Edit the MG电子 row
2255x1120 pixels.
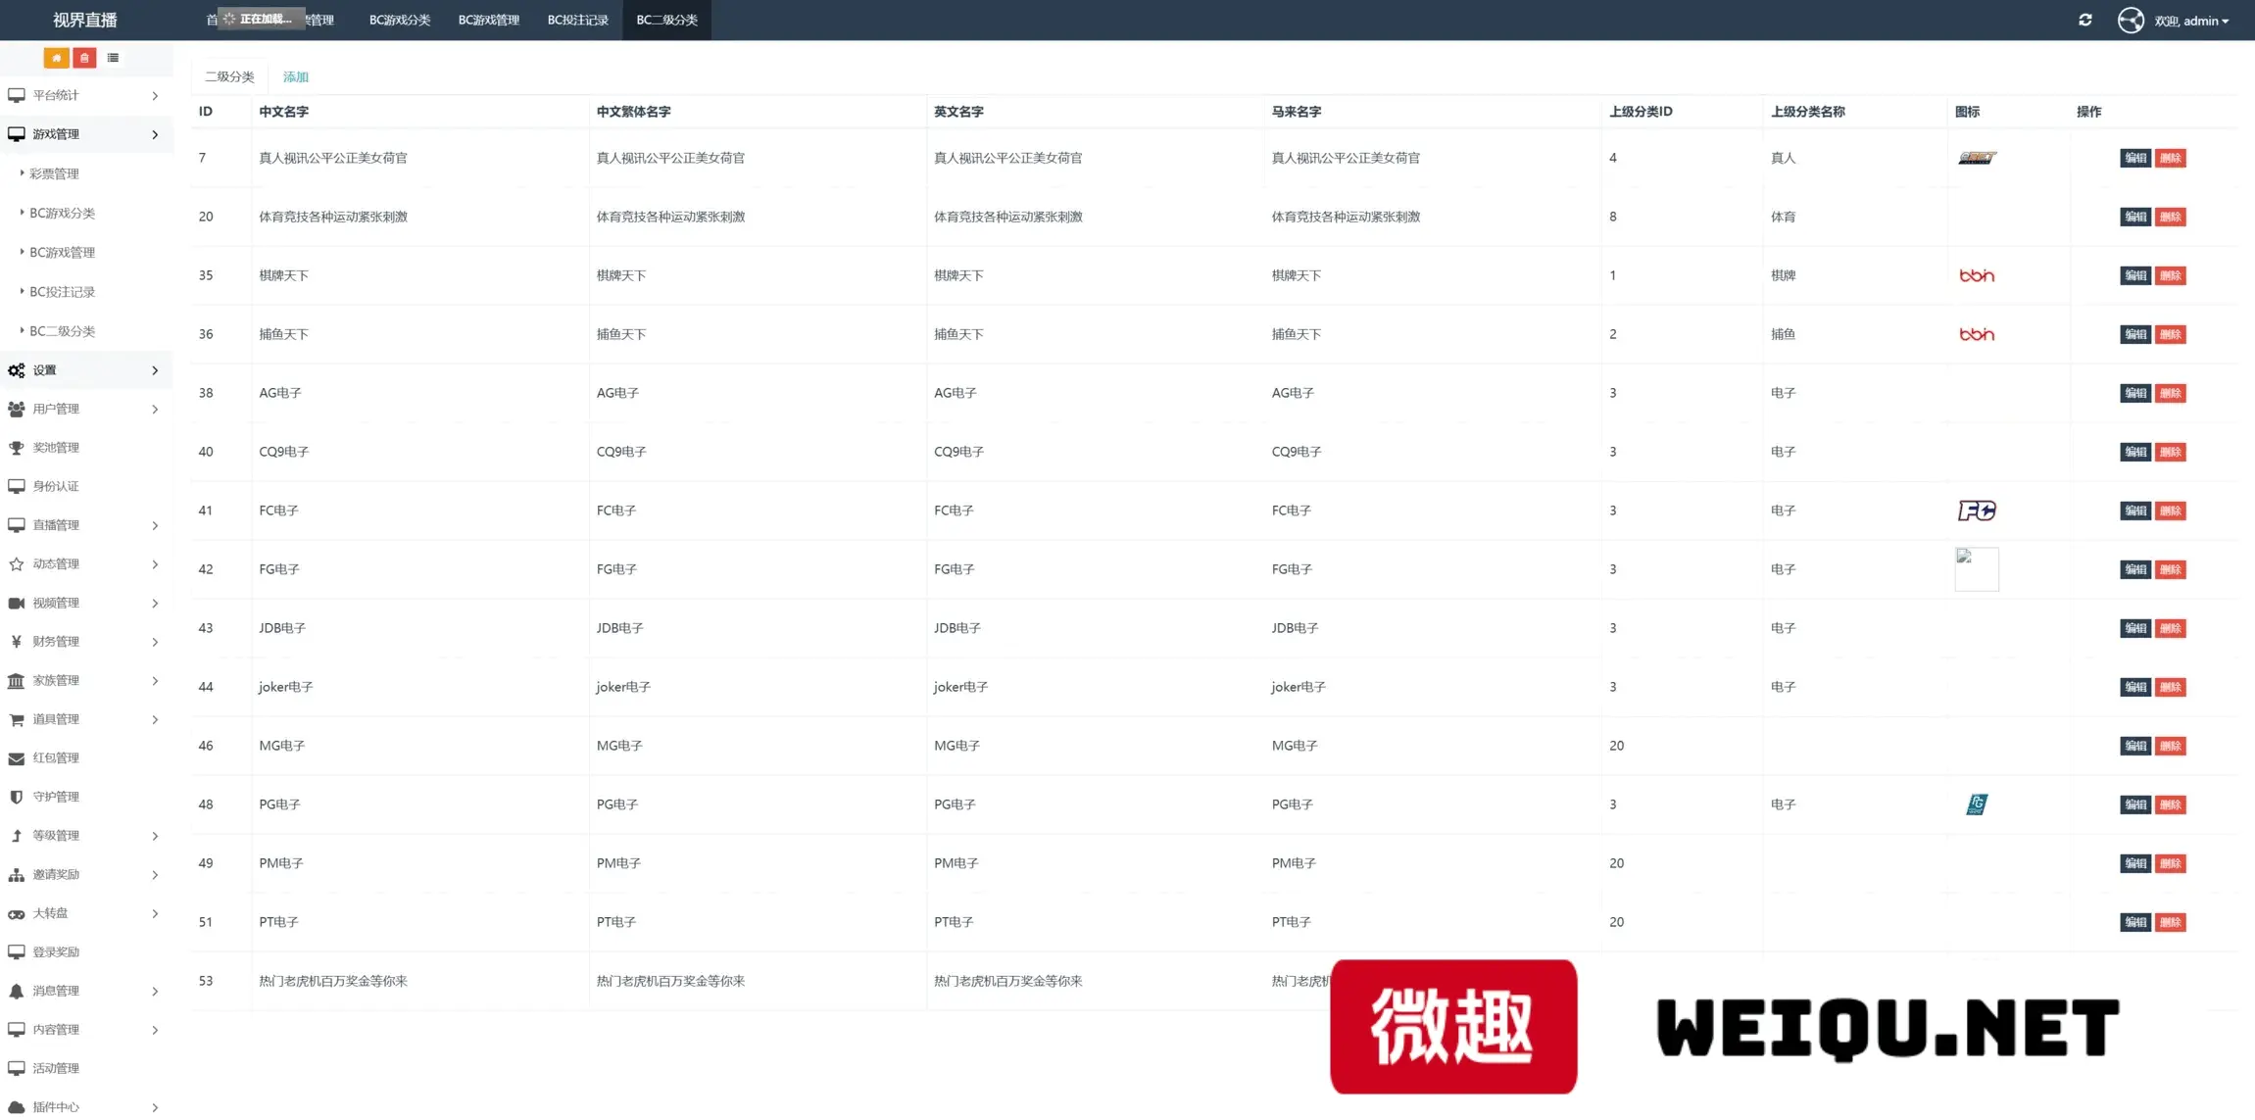2135,746
